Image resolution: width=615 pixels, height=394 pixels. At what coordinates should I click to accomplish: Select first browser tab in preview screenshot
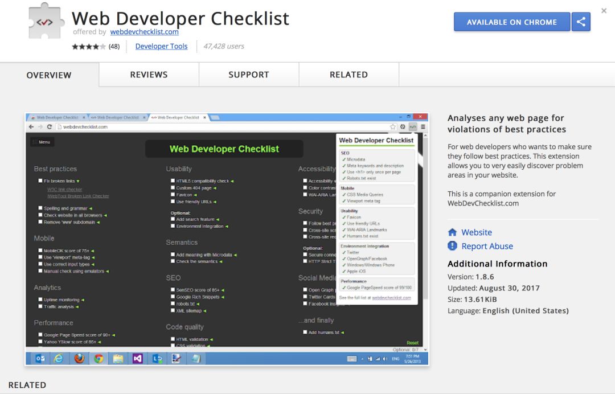click(x=58, y=117)
